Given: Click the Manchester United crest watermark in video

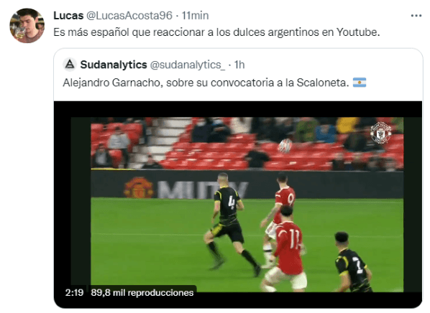Looking at the screenshot, I should click(380, 133).
